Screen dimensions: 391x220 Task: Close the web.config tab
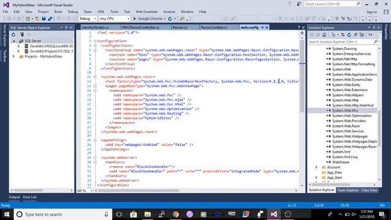[266, 28]
